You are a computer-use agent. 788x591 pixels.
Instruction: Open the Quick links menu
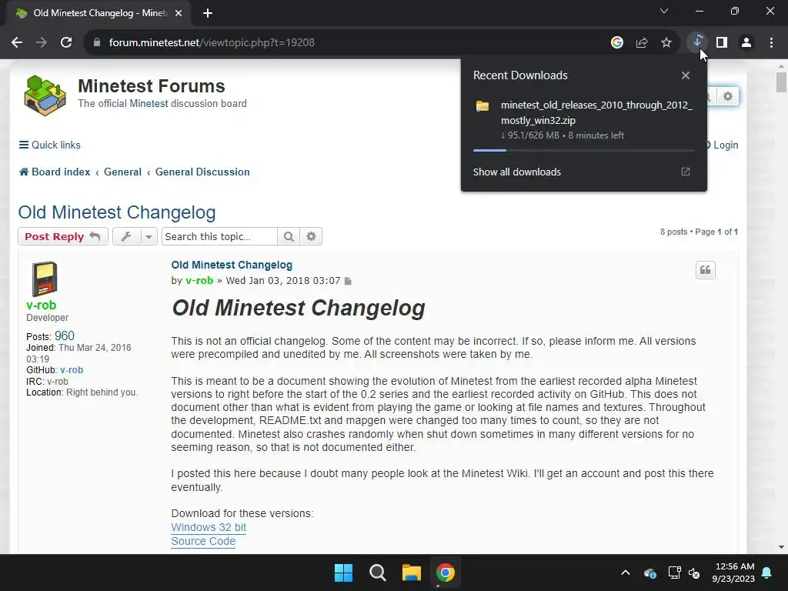(x=49, y=145)
